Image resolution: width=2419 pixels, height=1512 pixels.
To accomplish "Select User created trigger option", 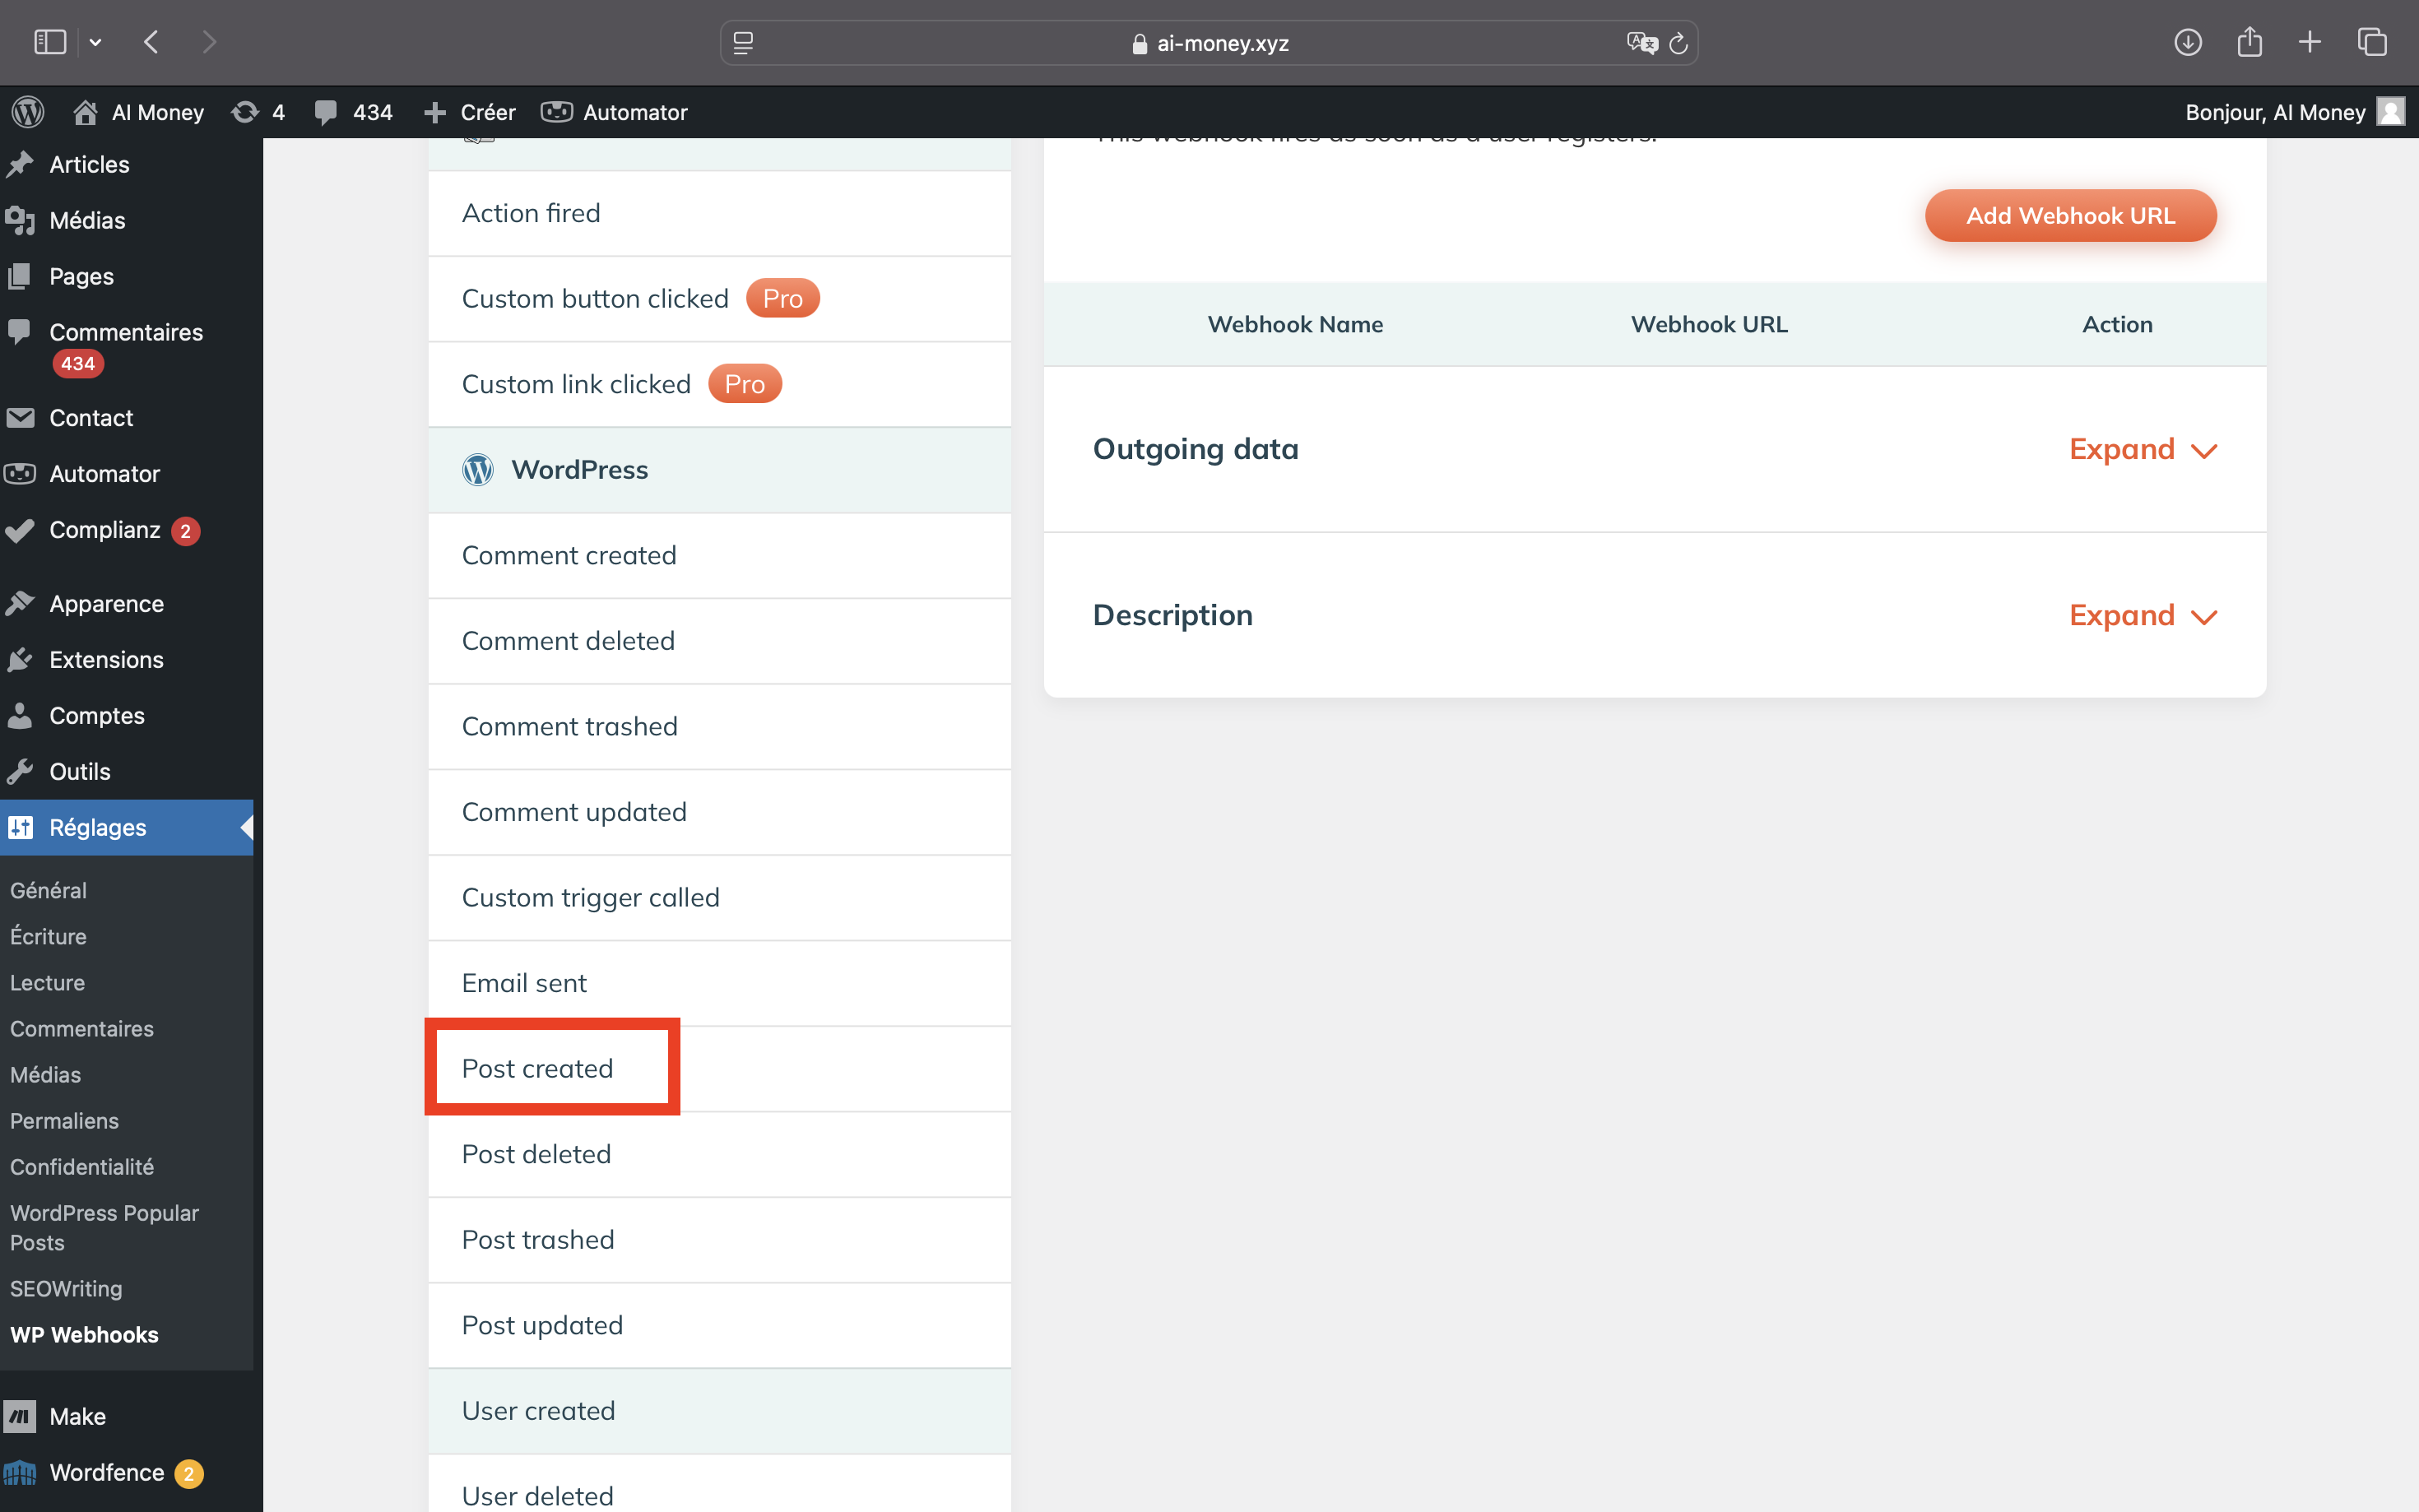I will point(538,1411).
